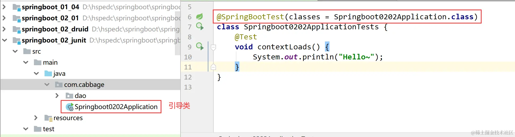Select the test folder label

[x=49, y=129]
